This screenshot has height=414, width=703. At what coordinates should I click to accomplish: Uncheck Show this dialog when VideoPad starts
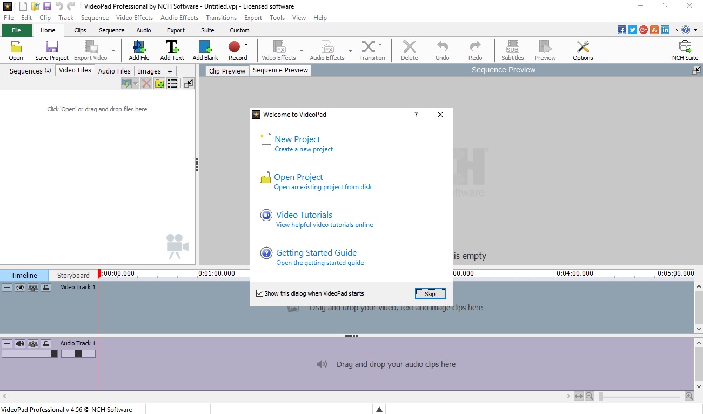click(x=260, y=293)
